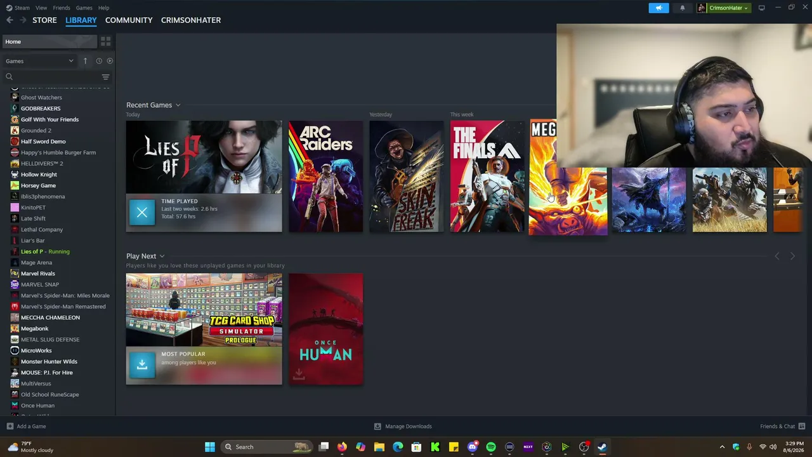
Task: Select Monster Hunter Wilds in game list
Action: 49,362
